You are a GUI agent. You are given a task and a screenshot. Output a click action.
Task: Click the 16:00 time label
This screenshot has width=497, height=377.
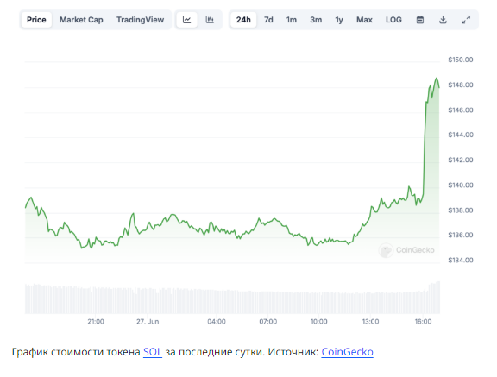(x=423, y=322)
